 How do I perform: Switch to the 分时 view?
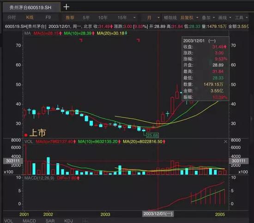tap(12, 18)
